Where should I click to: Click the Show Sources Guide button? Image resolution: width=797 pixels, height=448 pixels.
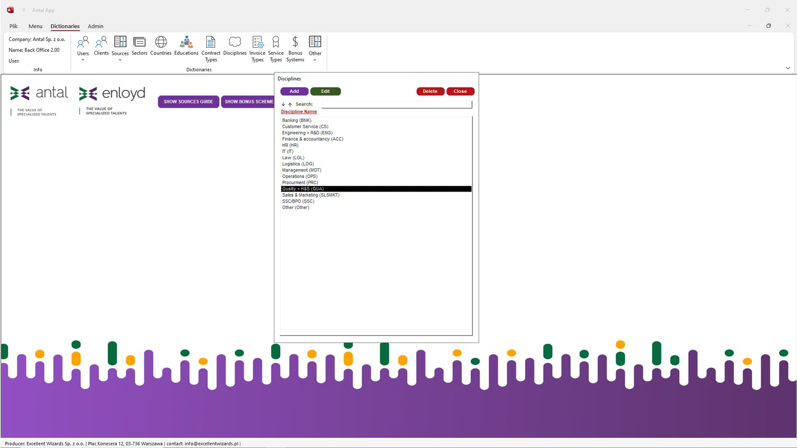coord(188,102)
